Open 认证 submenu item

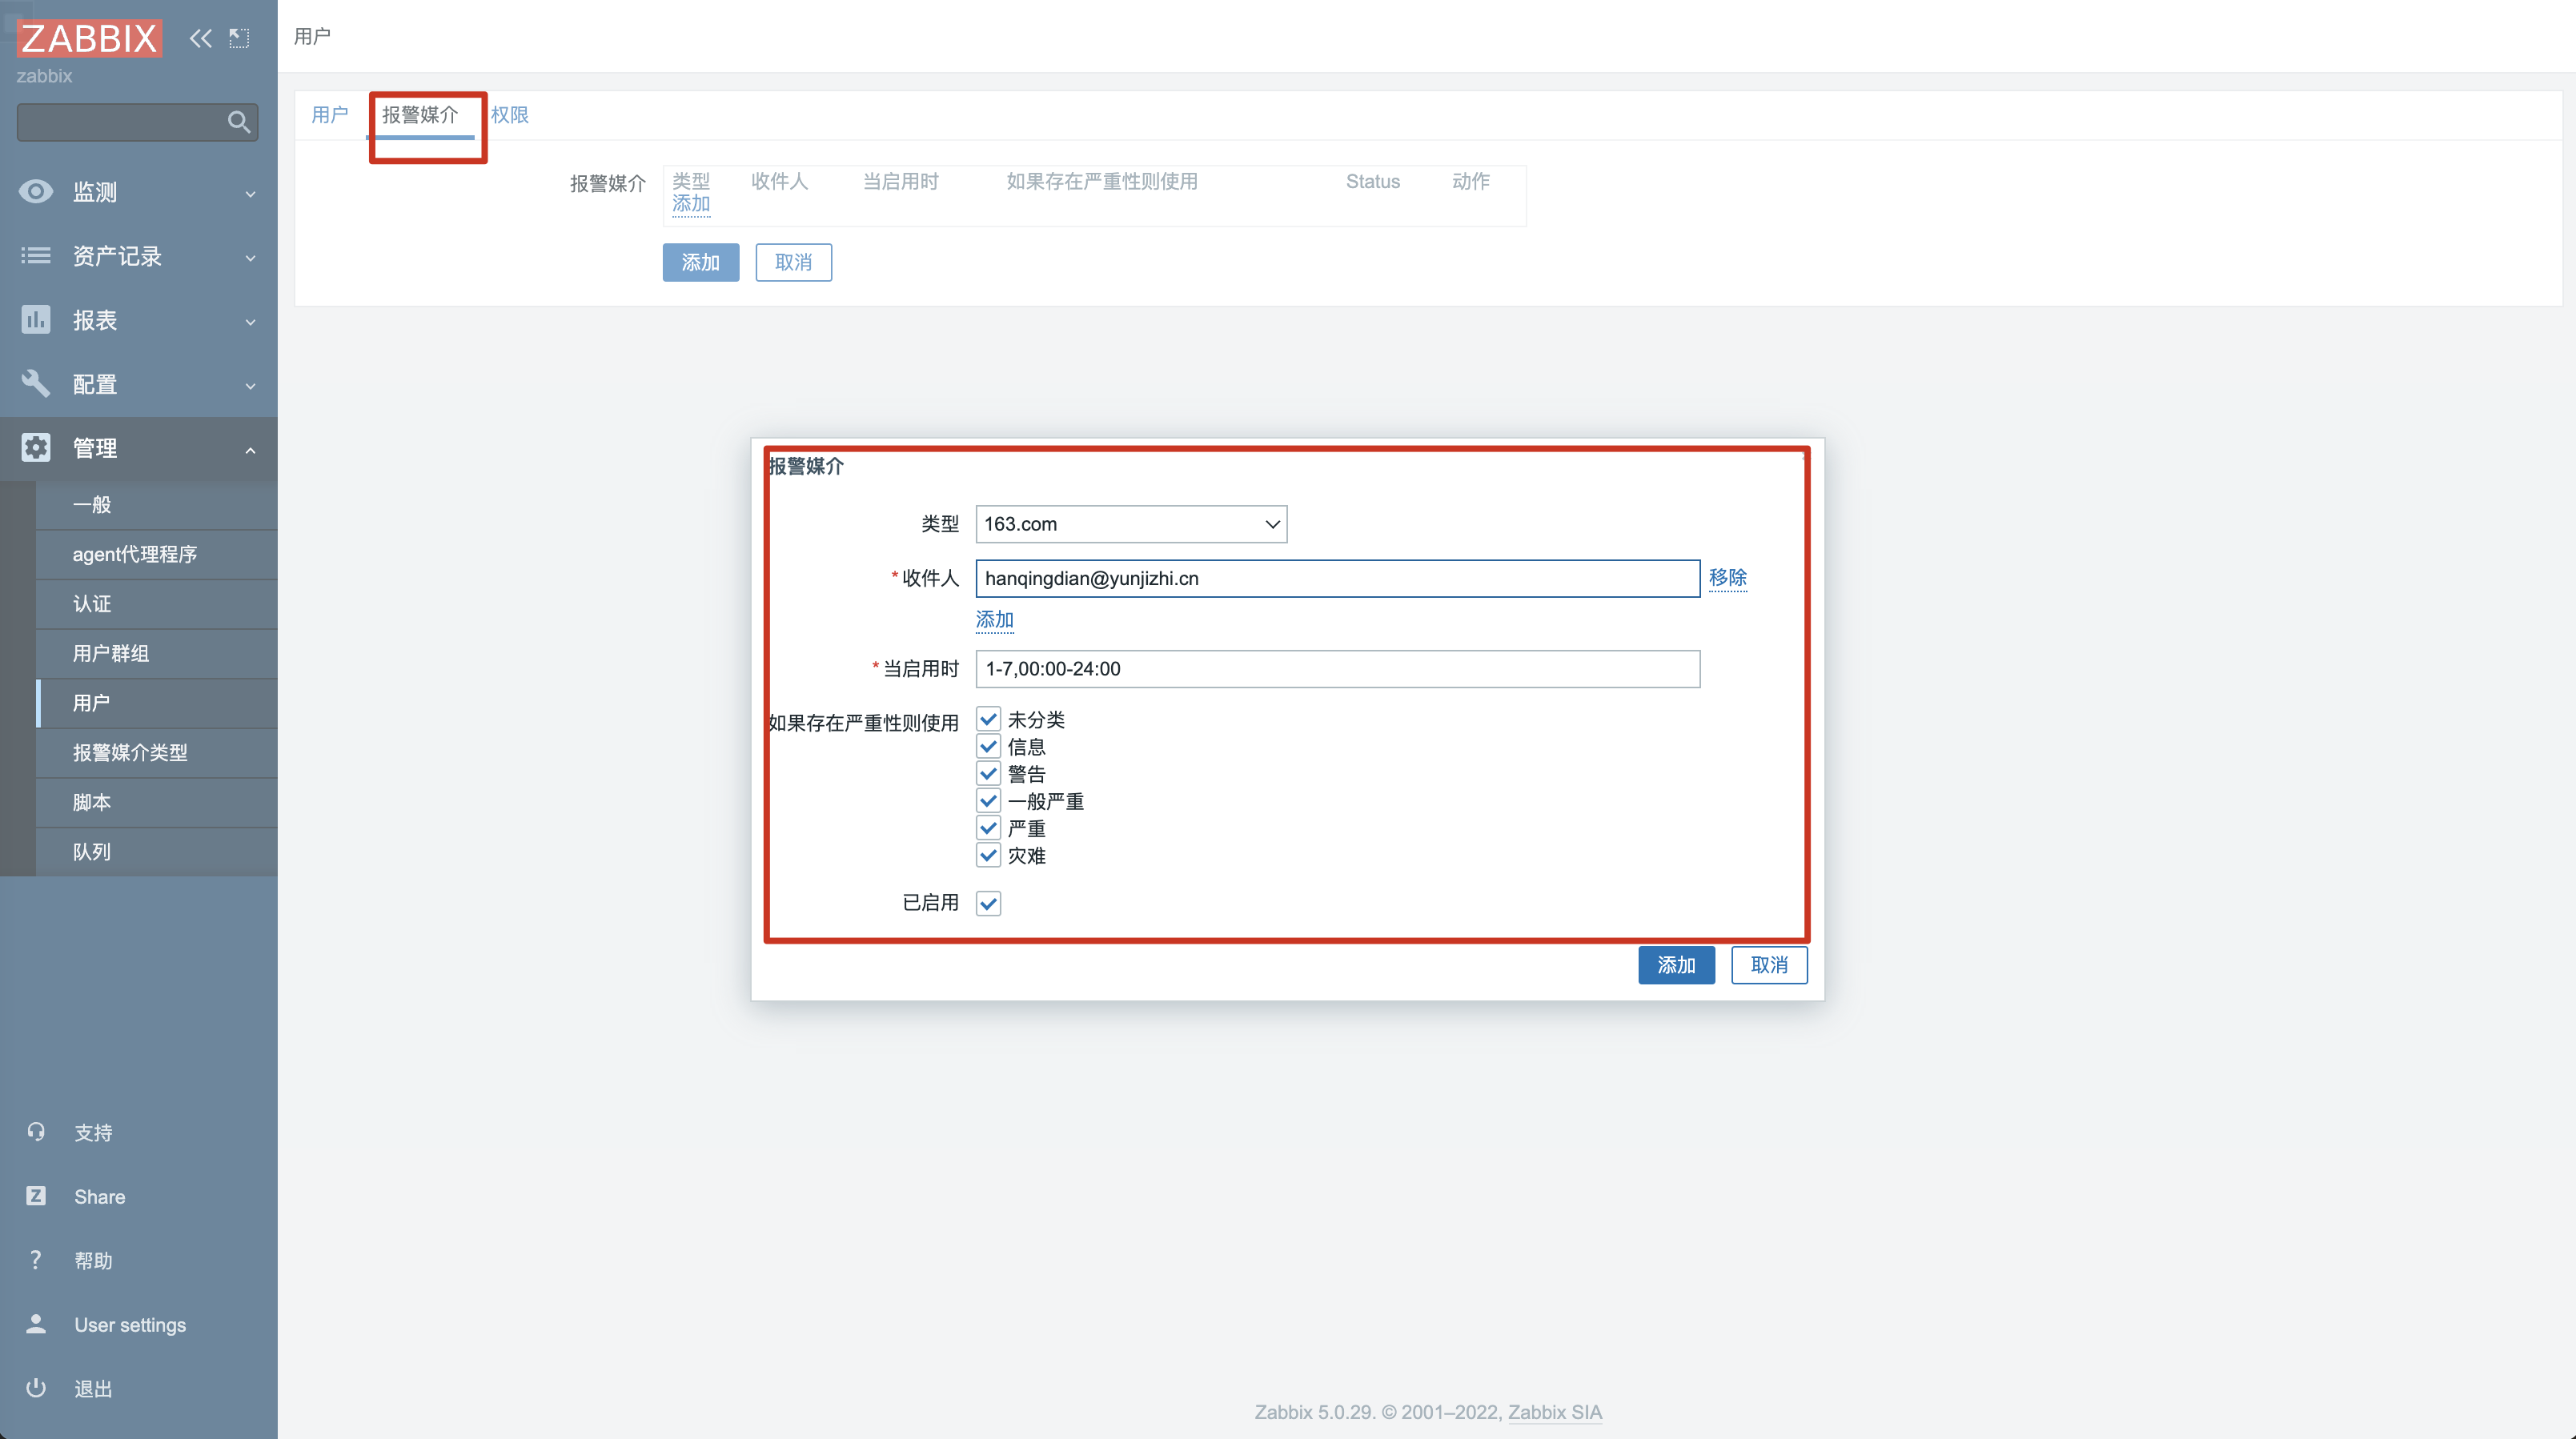pyautogui.click(x=157, y=604)
